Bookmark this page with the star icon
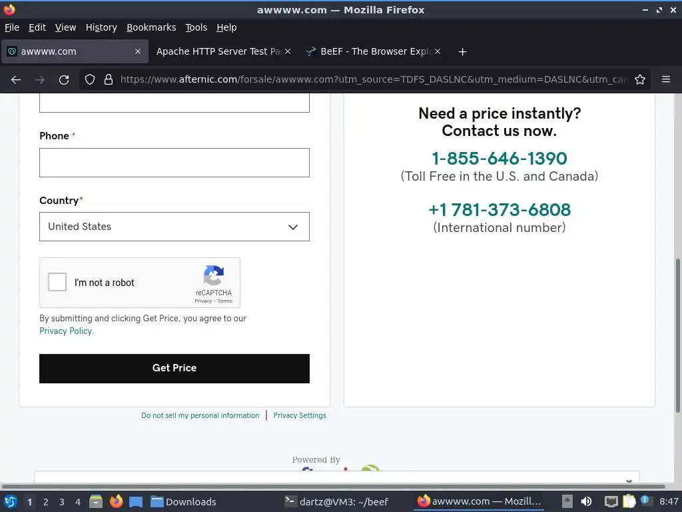This screenshot has width=682, height=512. (x=640, y=80)
